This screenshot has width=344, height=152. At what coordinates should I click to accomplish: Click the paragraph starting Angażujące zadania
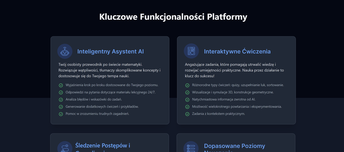(x=234, y=70)
